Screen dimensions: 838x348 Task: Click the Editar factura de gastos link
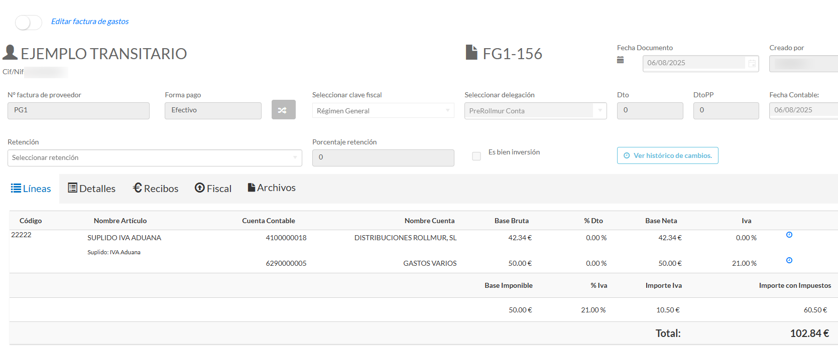(x=90, y=22)
